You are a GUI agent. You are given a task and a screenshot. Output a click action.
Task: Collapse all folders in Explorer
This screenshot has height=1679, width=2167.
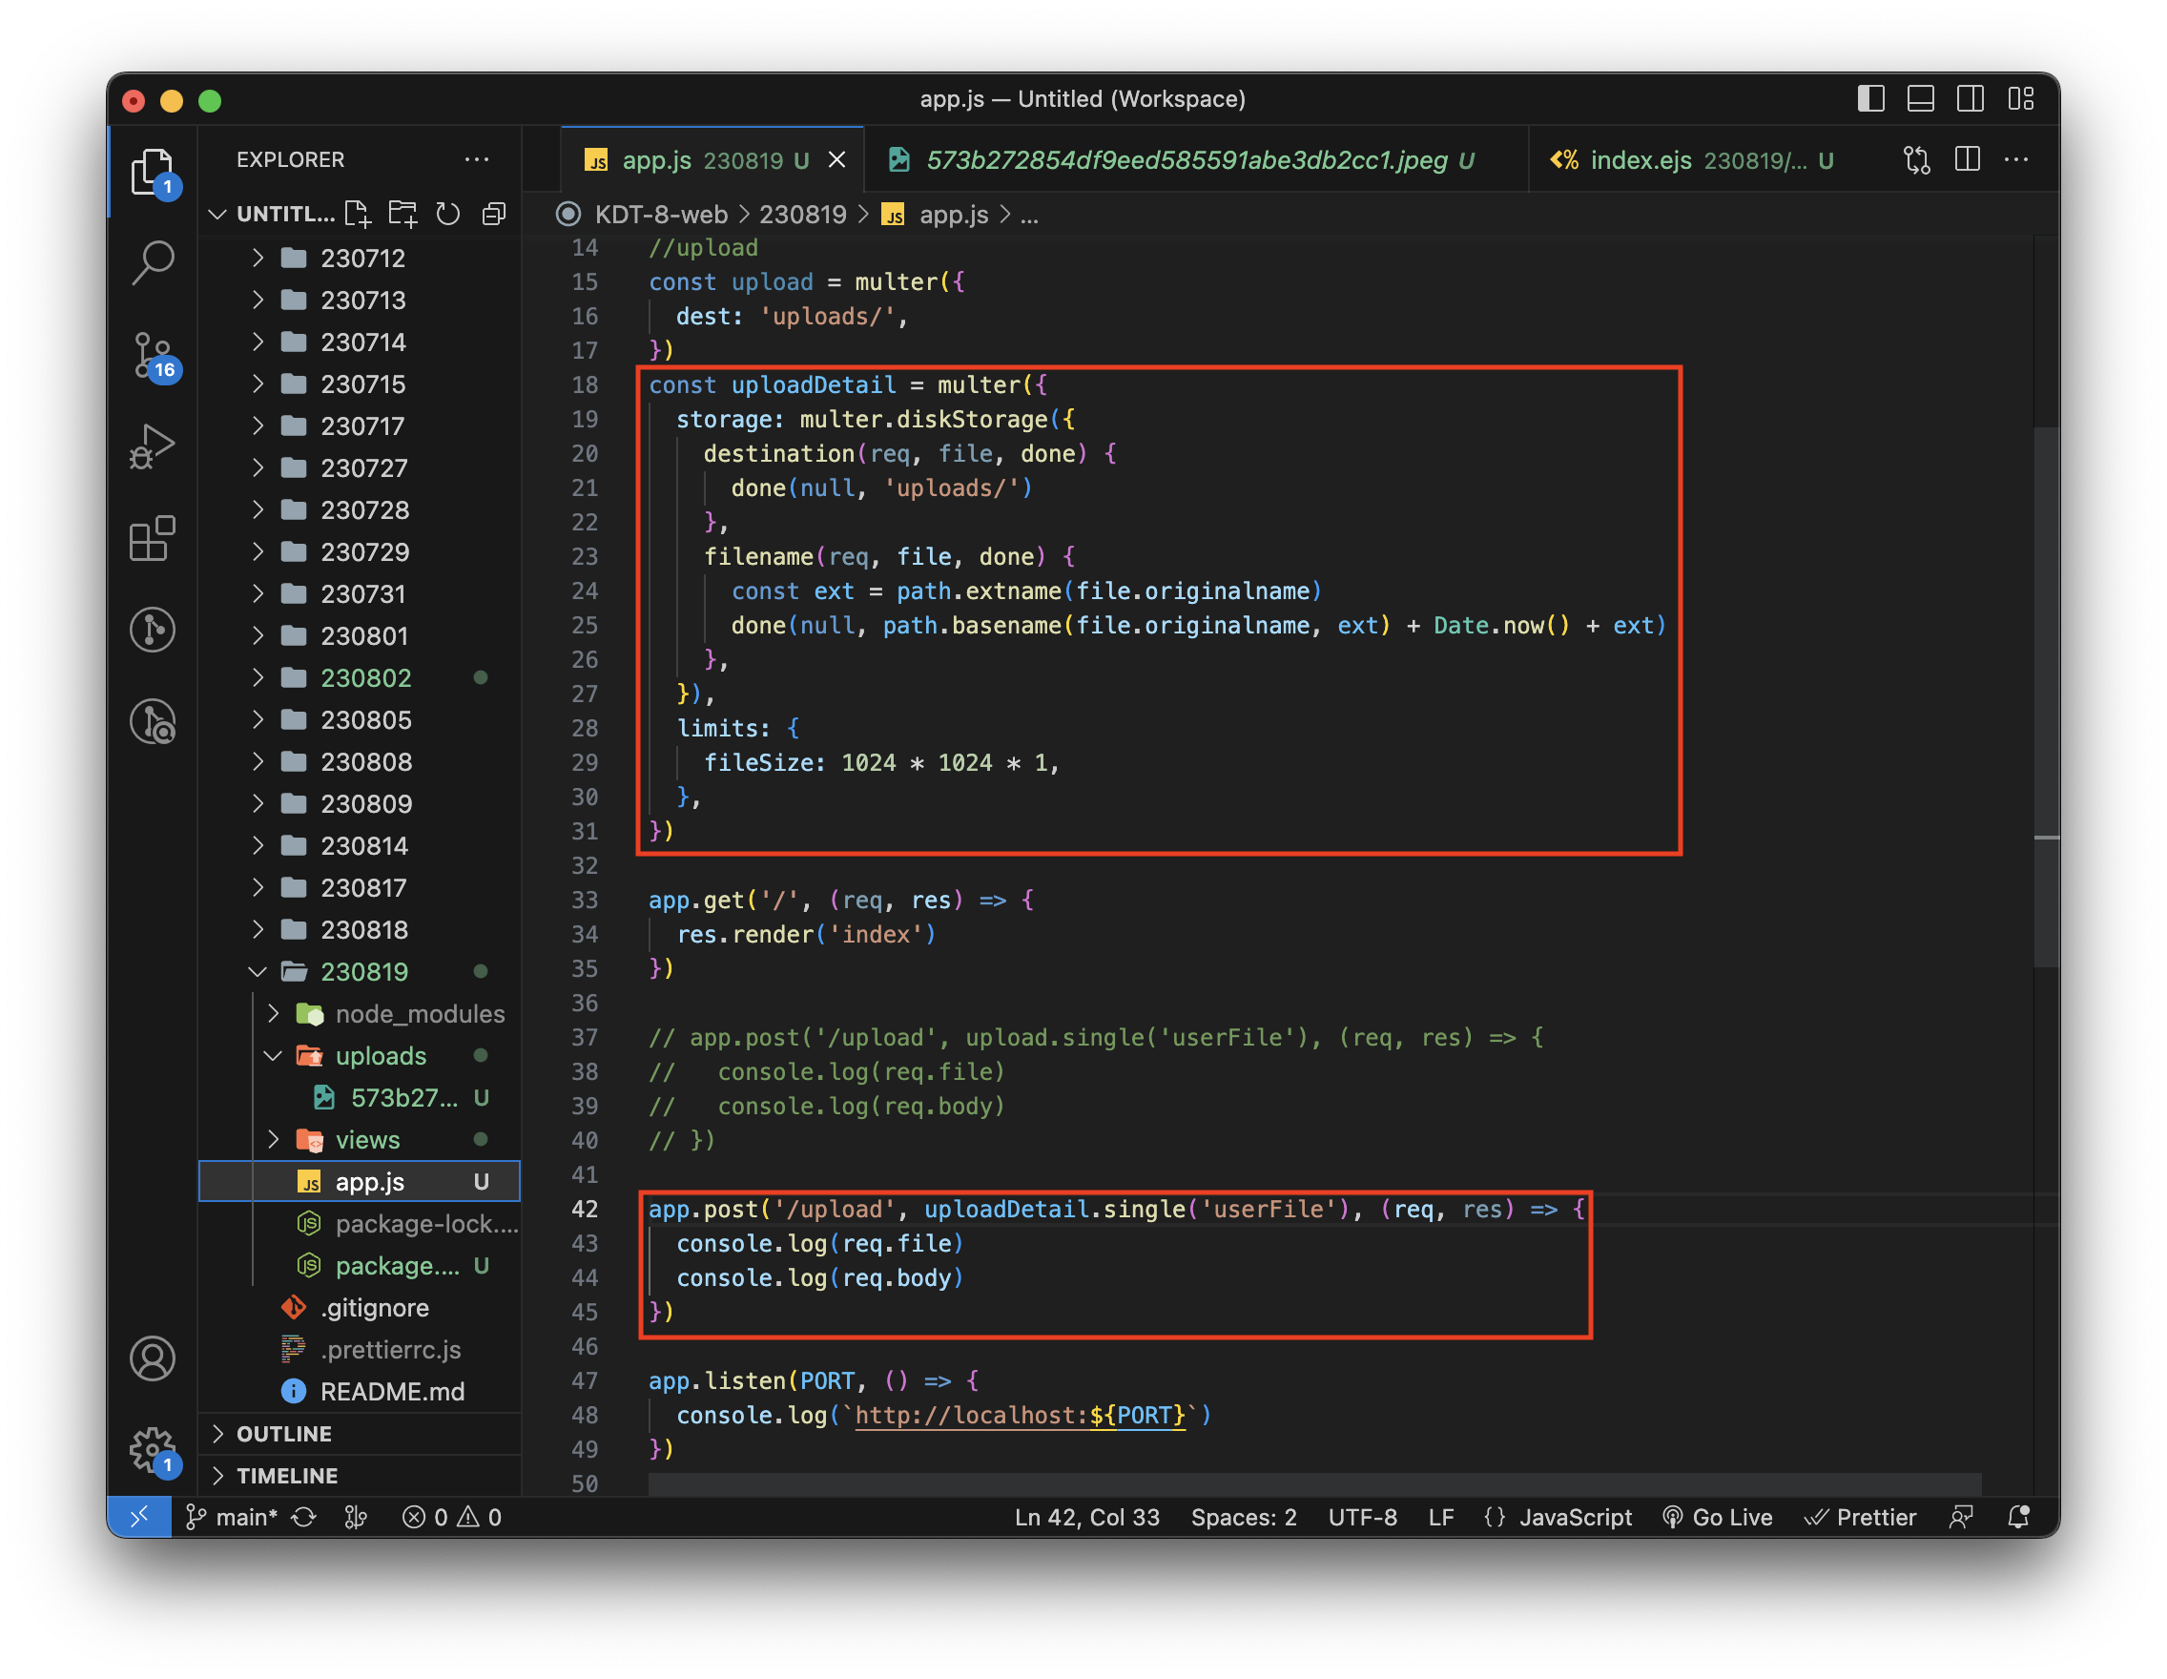[493, 215]
